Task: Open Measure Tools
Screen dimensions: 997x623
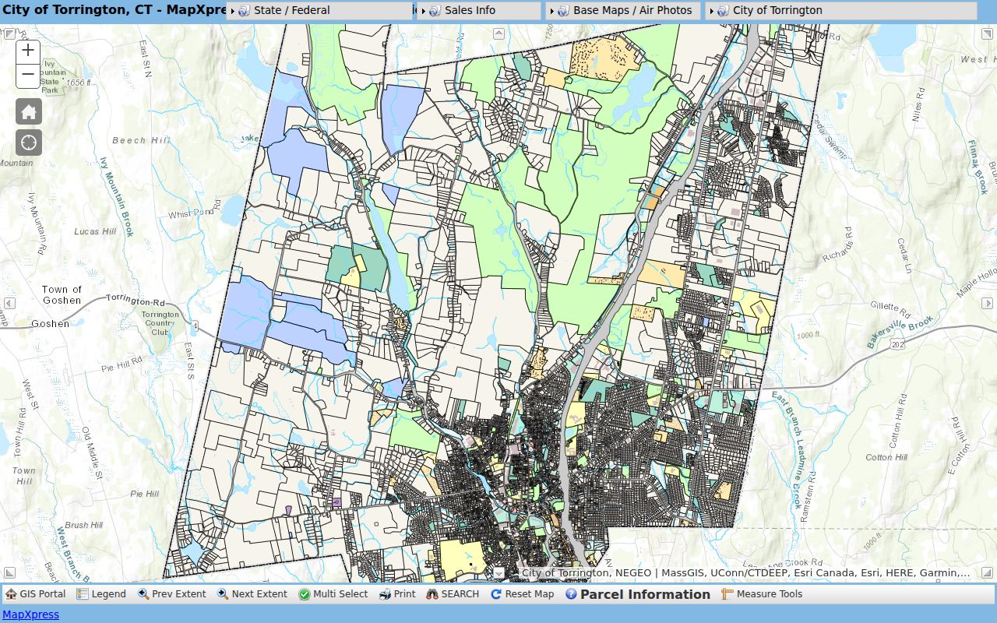Action: 762,594
